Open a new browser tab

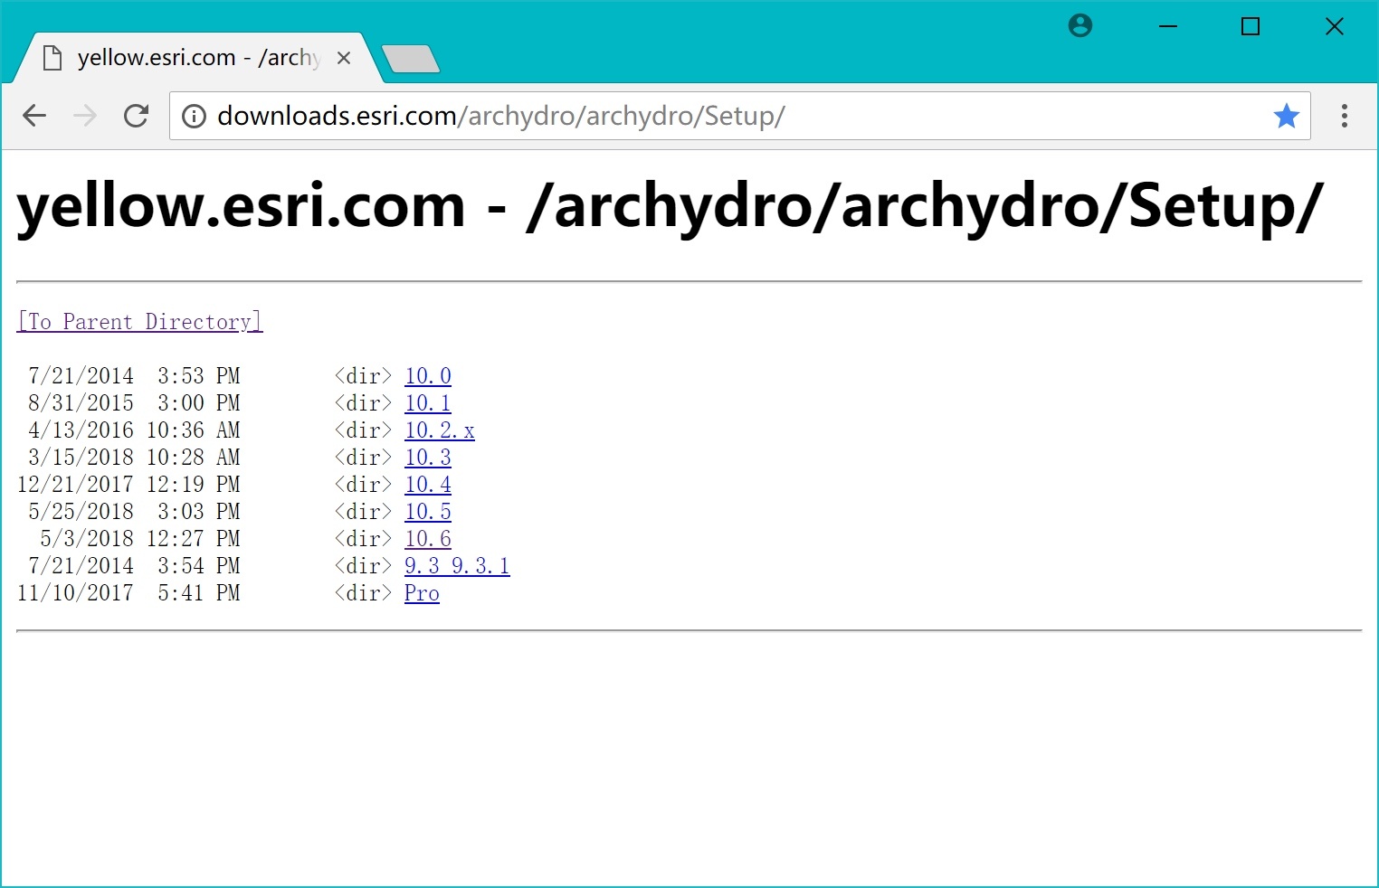(x=411, y=59)
